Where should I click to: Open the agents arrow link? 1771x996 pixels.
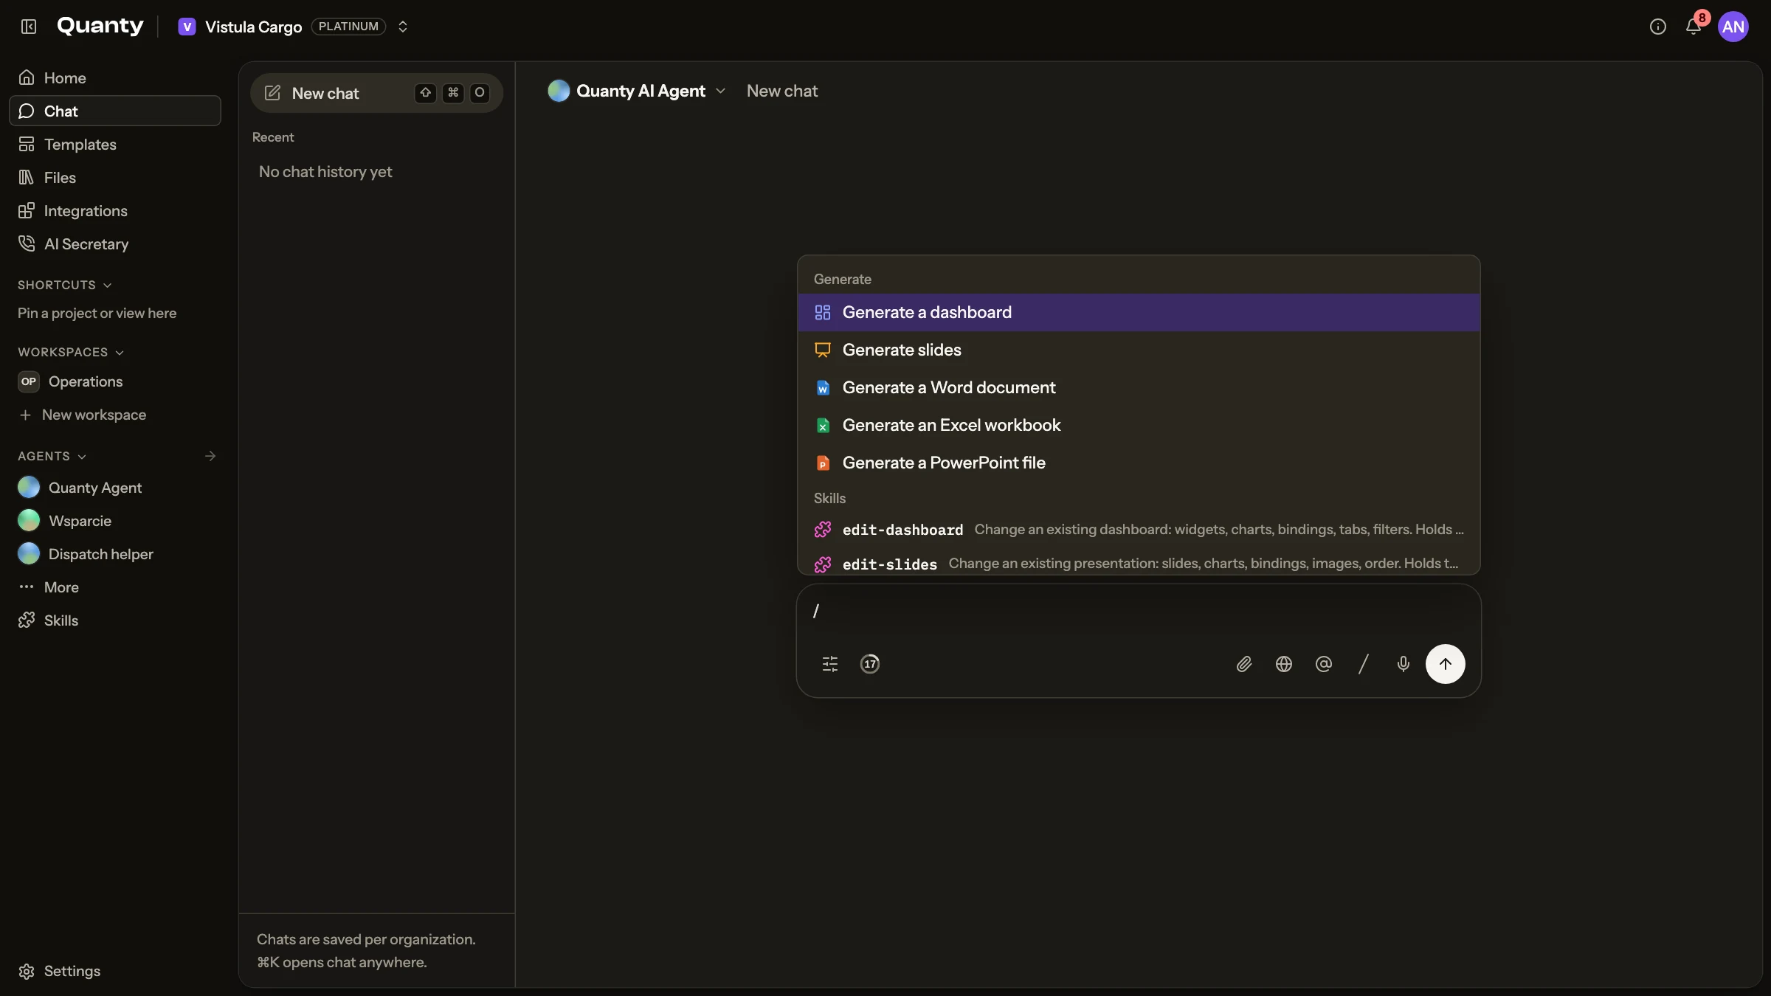(210, 456)
